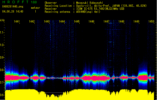
Task: Click the 1449 time marker
Action: click(136, 21)
